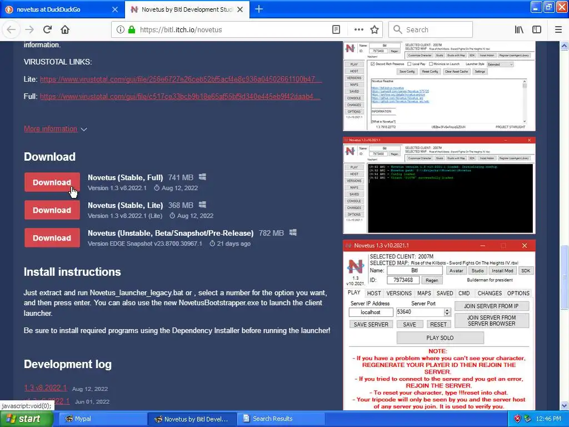Reload the current page
The image size is (569, 427).
point(47,29)
